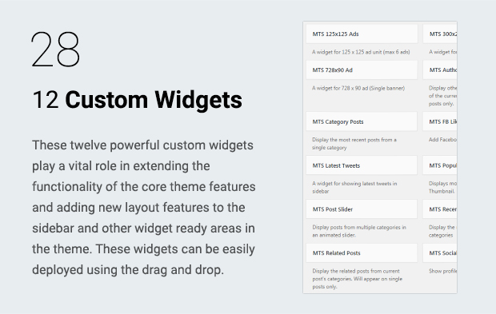Pick the MTS Post Slider widget

click(362, 209)
